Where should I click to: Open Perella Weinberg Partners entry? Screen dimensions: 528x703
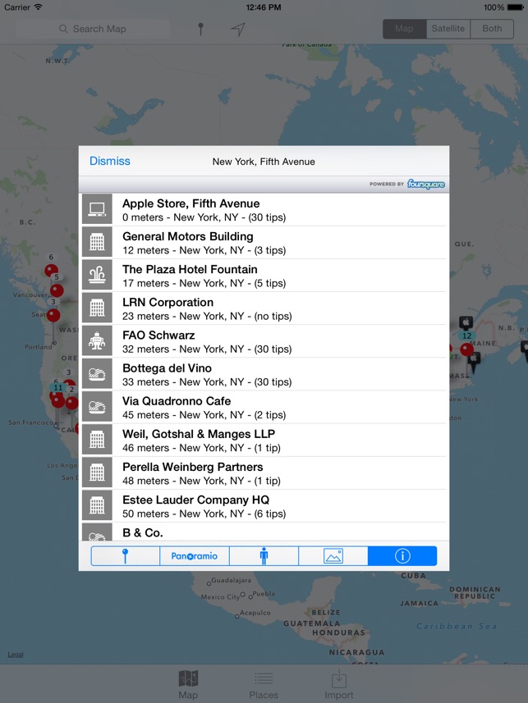(x=264, y=473)
